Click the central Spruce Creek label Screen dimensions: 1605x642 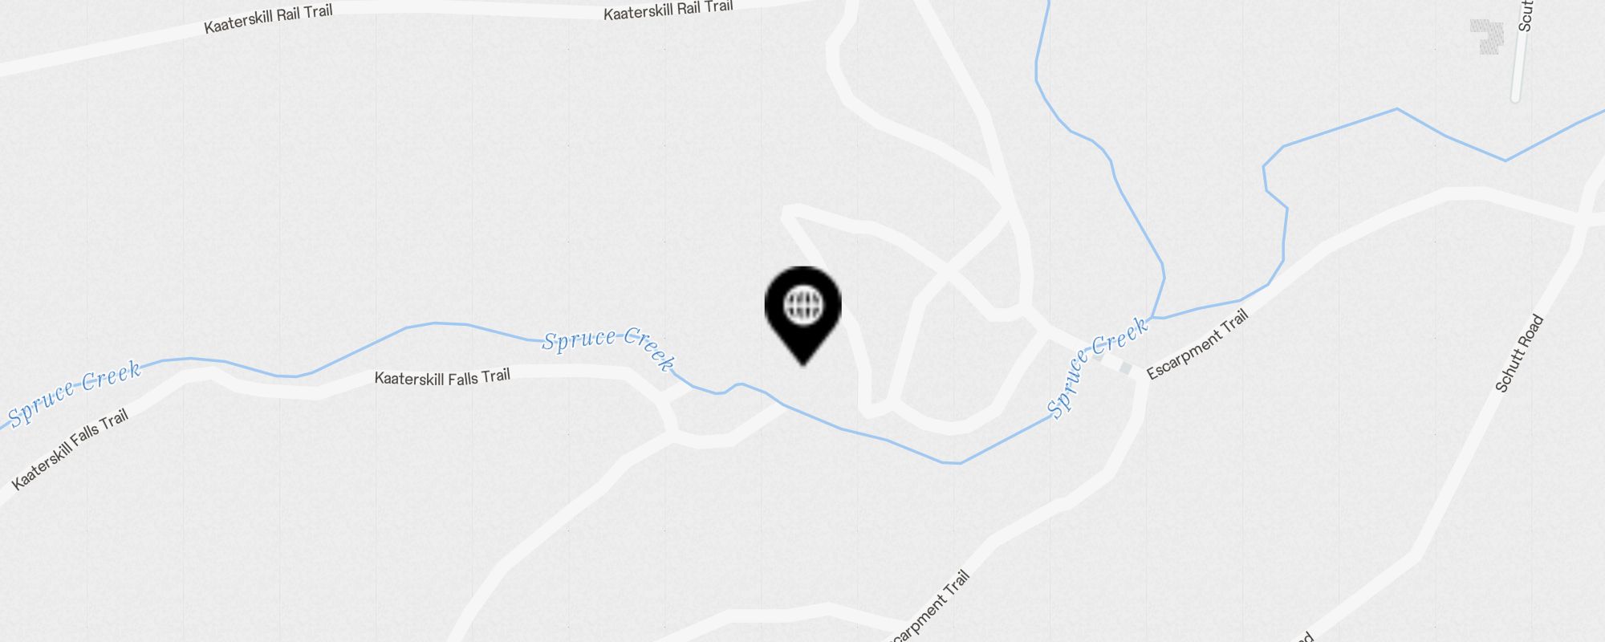[609, 348]
